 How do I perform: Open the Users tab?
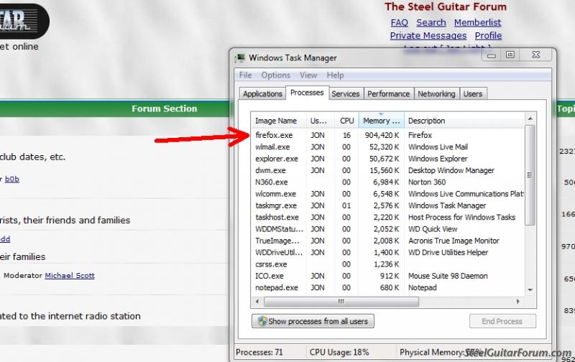pyautogui.click(x=472, y=94)
